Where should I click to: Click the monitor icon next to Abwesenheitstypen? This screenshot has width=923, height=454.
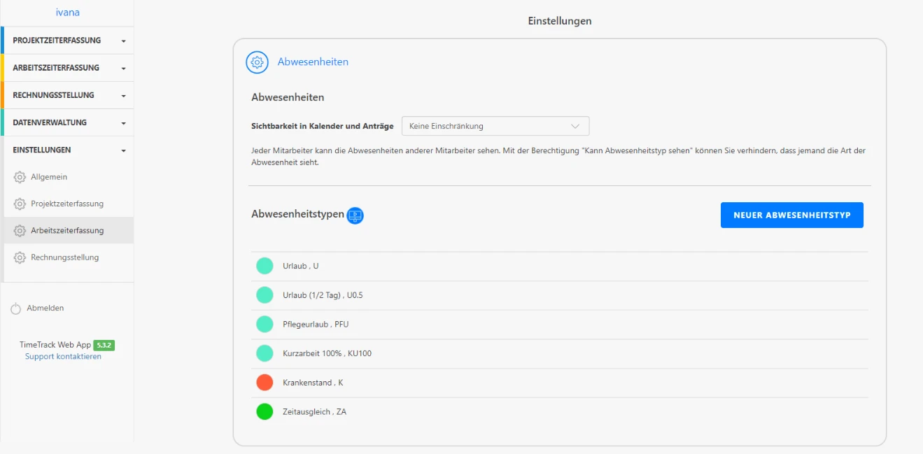[355, 215]
